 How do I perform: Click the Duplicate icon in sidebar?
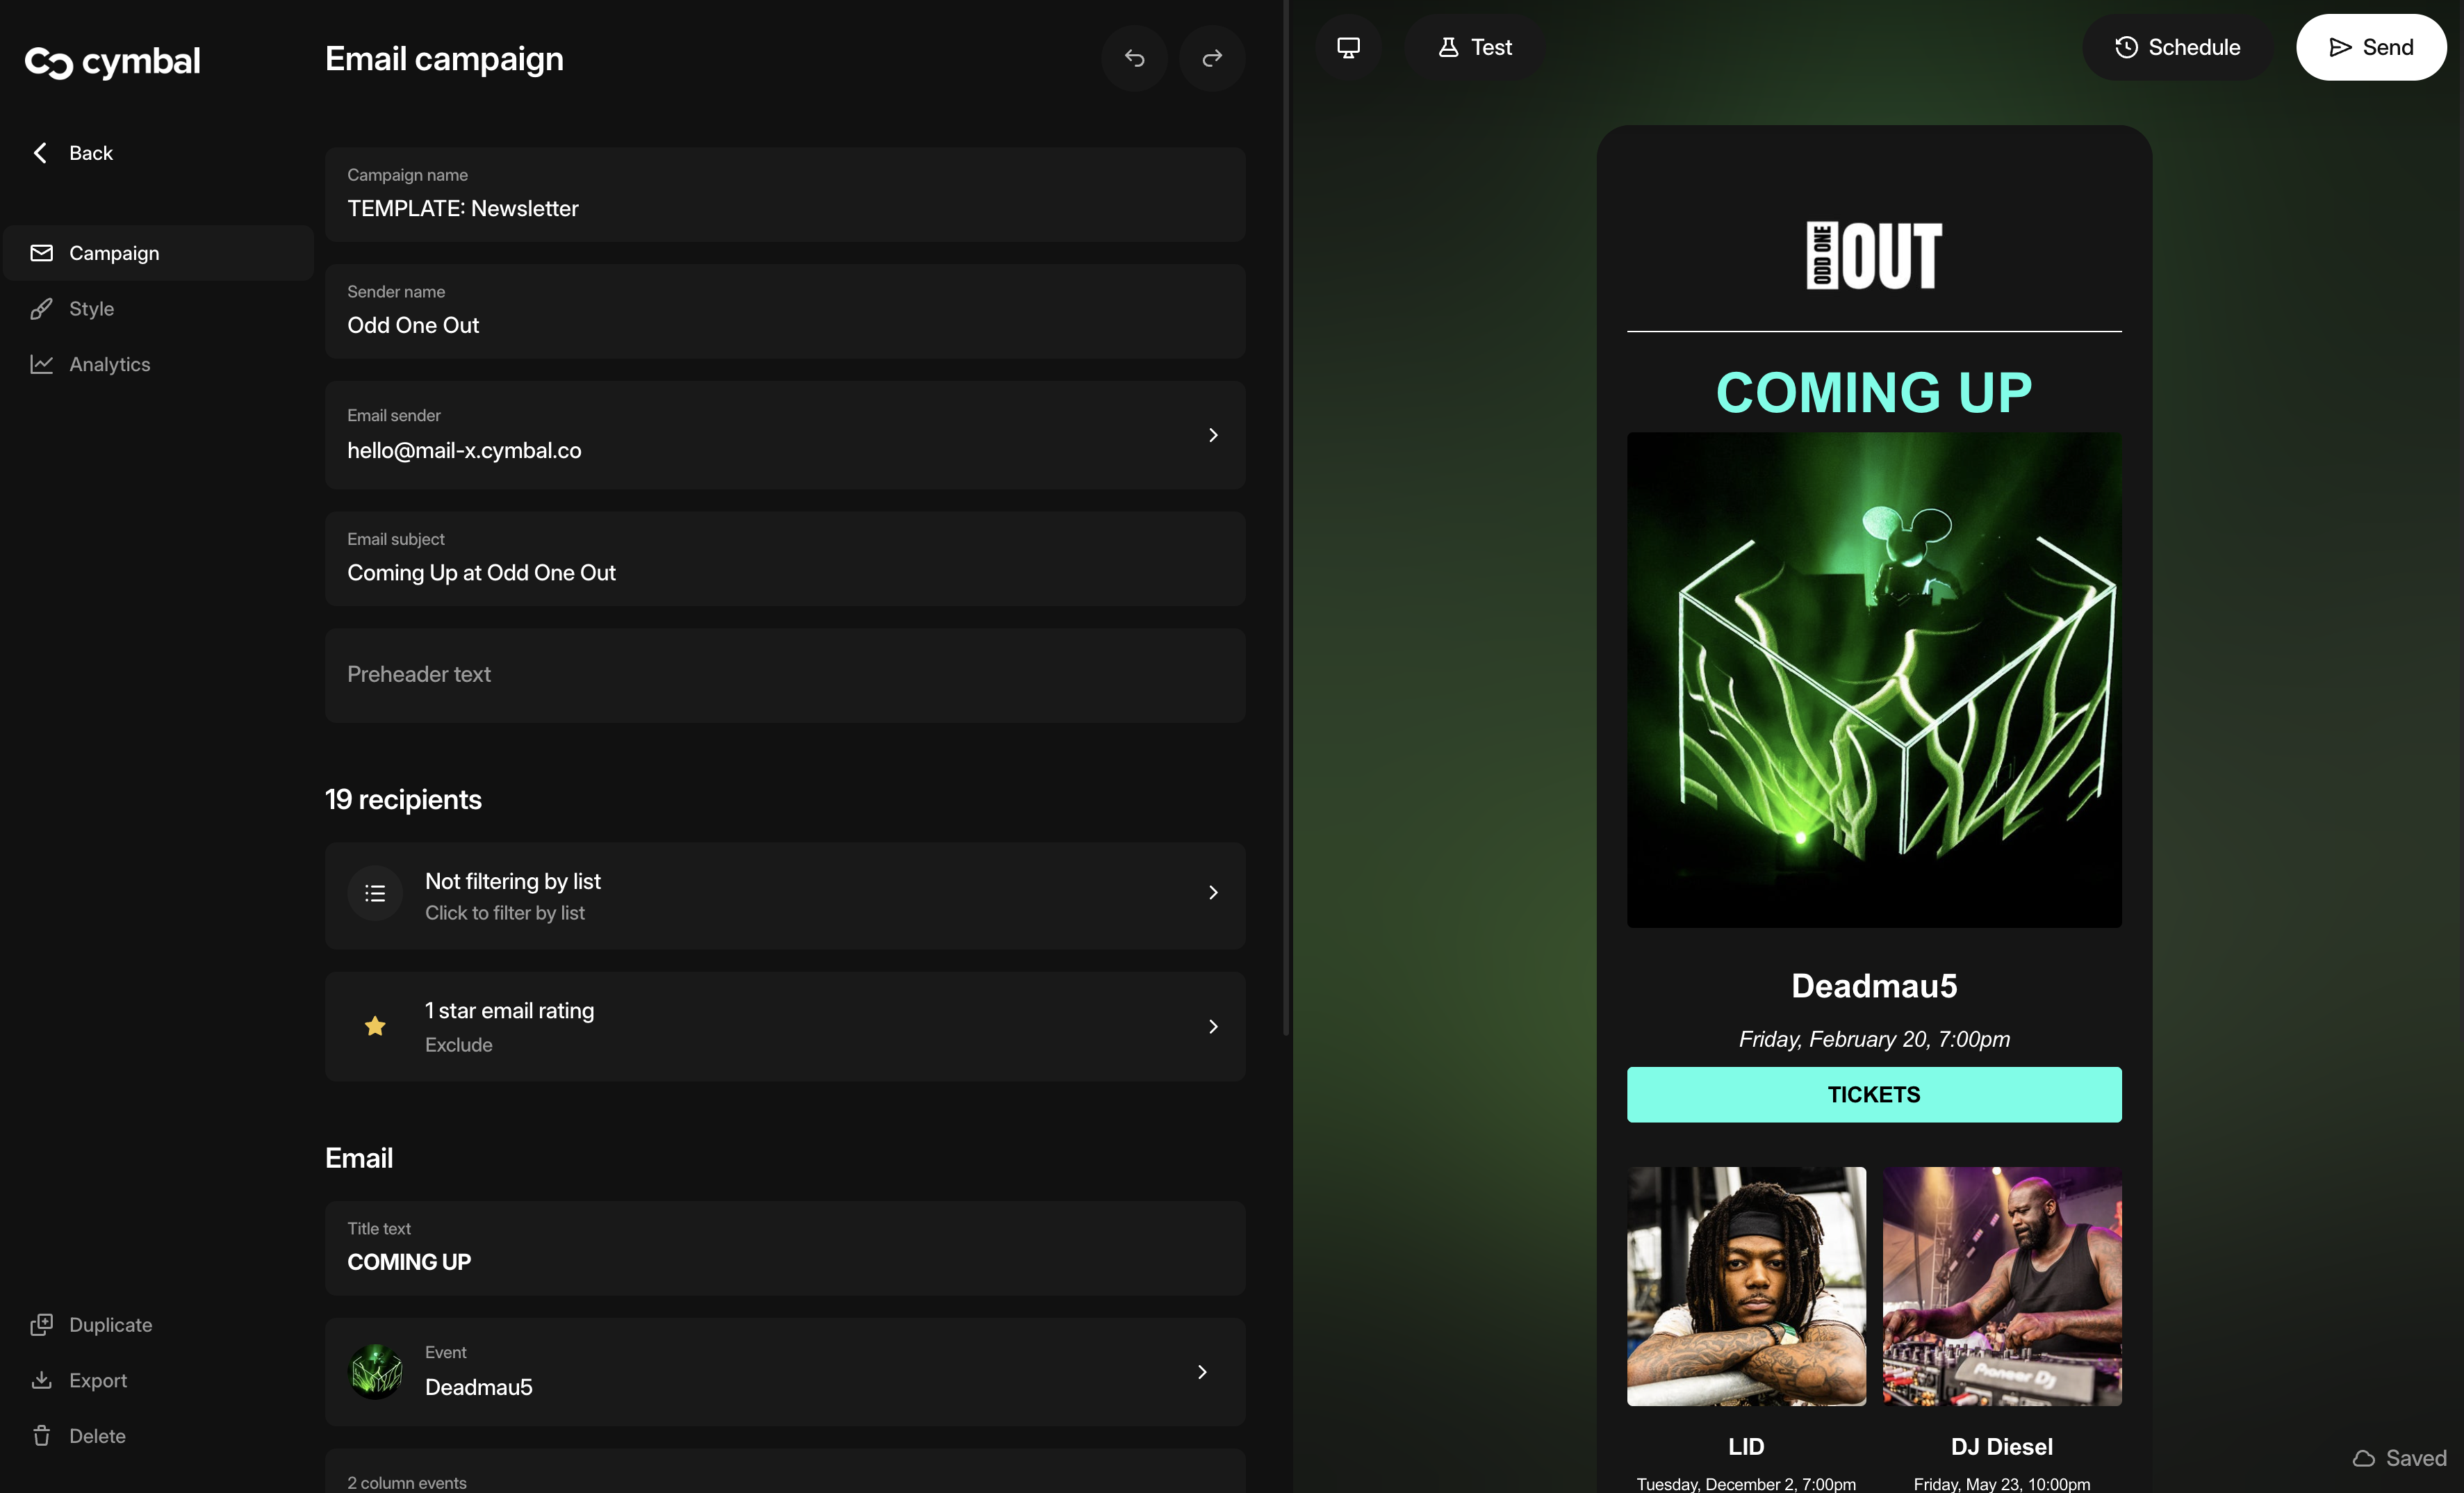(41, 1324)
